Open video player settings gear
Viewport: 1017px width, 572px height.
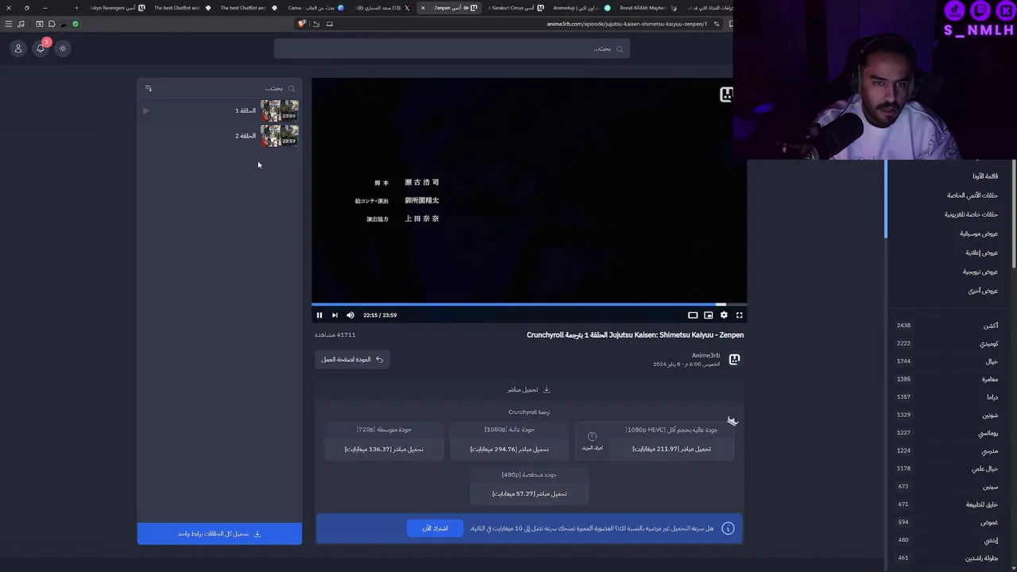coord(724,315)
